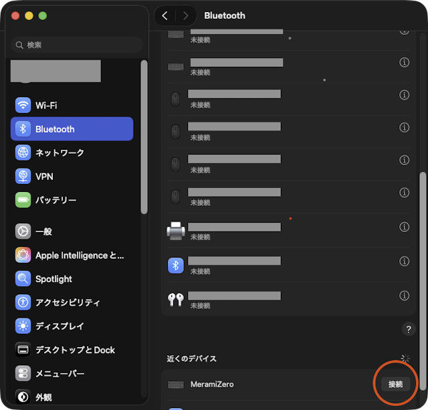This screenshot has height=410, width=428.
Task: Click the ネットワーク globe icon
Action: tap(23, 152)
